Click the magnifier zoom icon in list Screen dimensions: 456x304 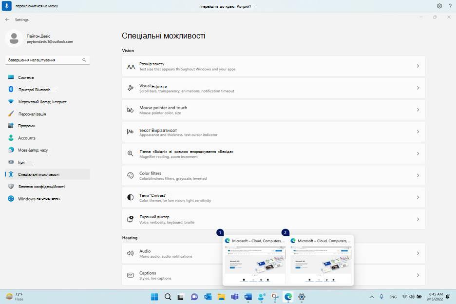coord(130,153)
